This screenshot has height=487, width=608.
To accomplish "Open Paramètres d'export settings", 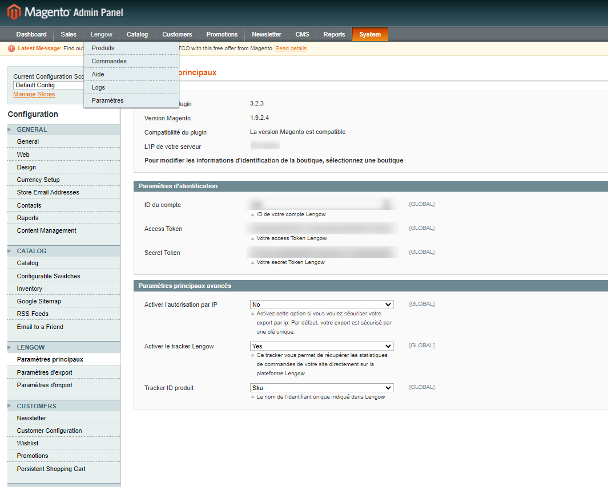I will [64, 372].
